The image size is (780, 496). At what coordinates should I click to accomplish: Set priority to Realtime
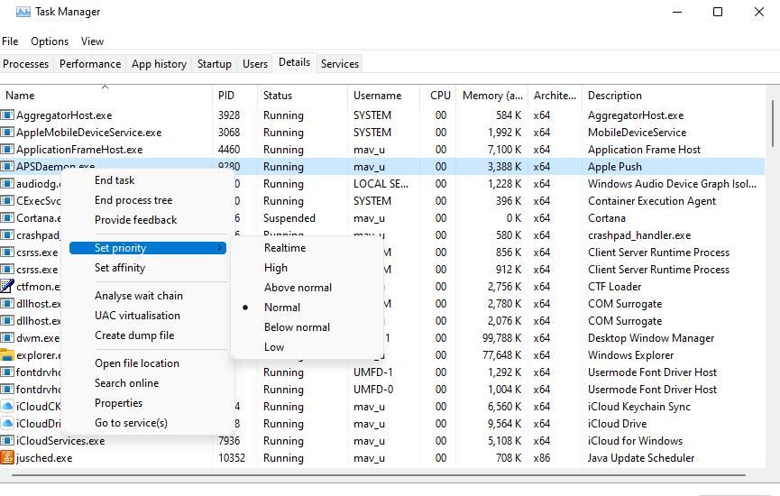point(284,248)
